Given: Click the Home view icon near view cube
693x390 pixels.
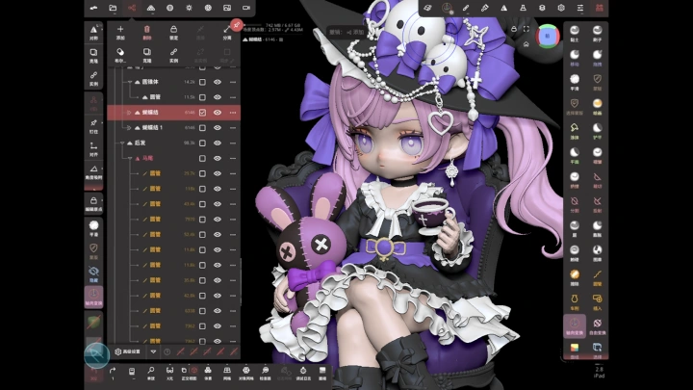Looking at the screenshot, I should pos(526,44).
